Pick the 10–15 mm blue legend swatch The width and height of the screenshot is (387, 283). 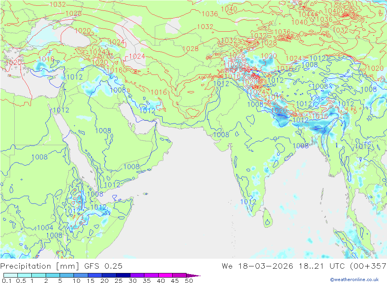81,275
